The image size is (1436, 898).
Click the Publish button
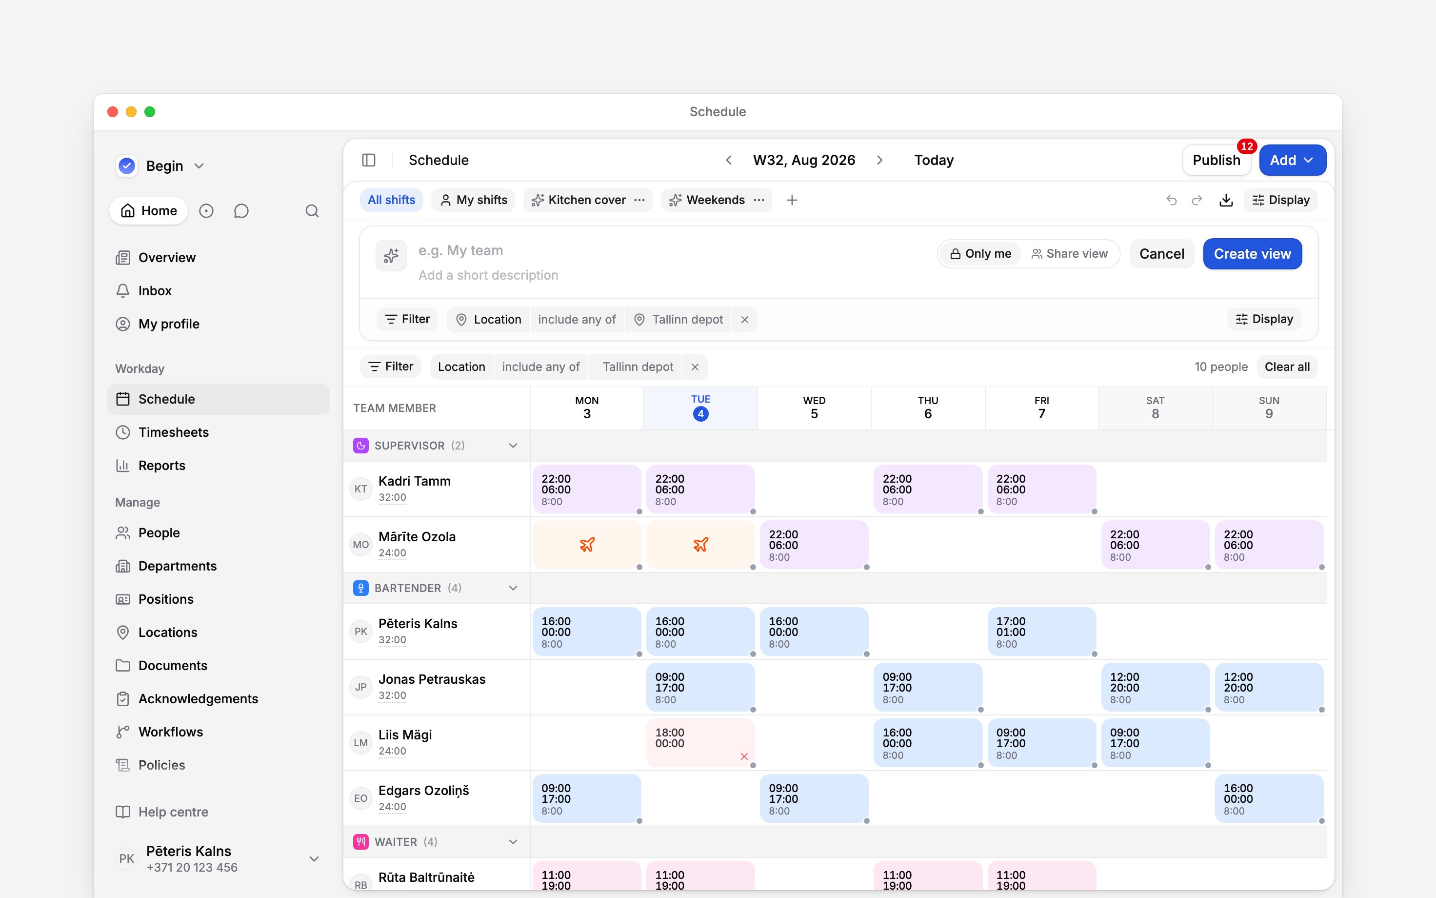[x=1217, y=161]
